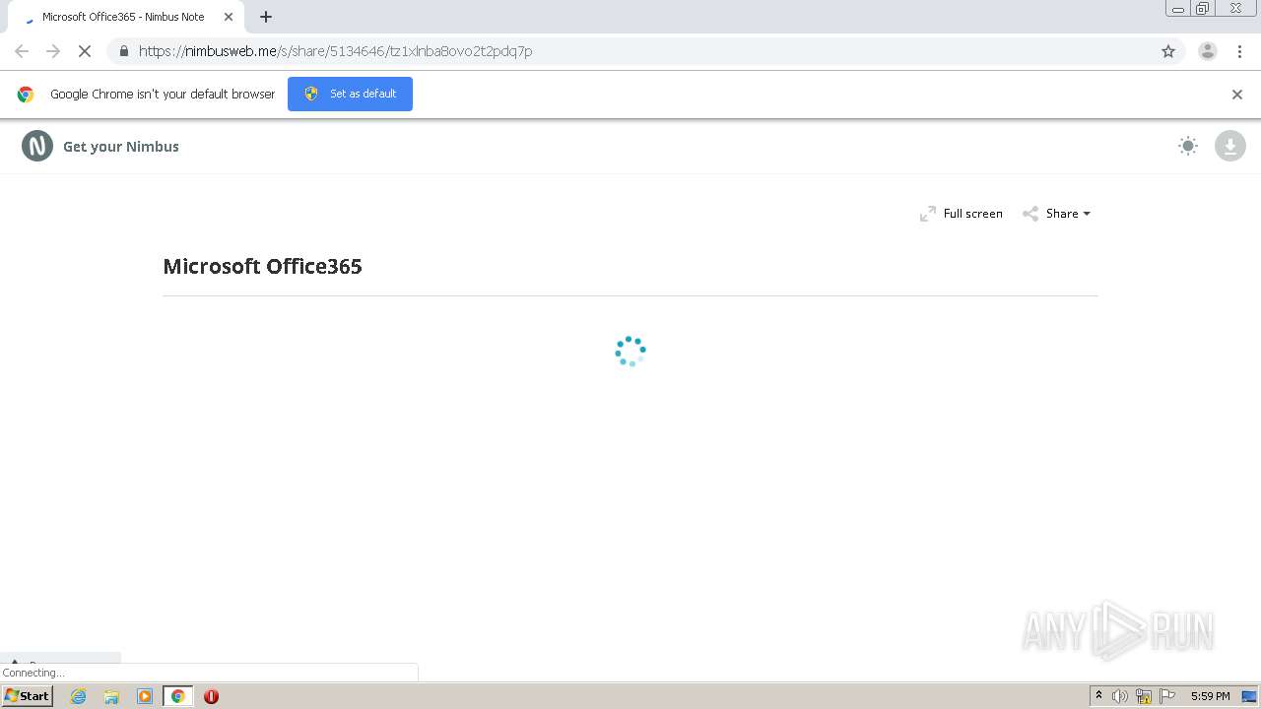
Task: Toggle the light/dark theme sun icon
Action: point(1188,146)
